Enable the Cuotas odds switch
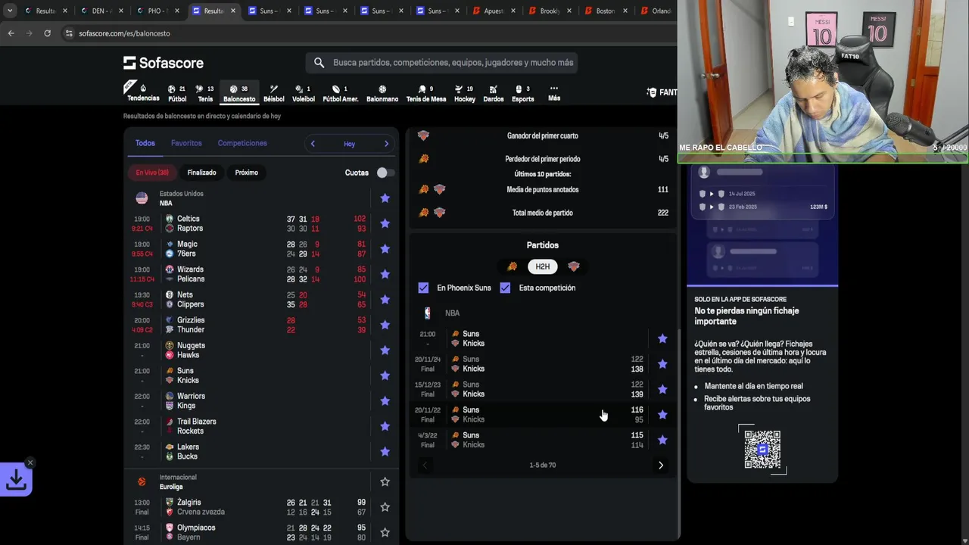The image size is (969, 545). pos(385,173)
